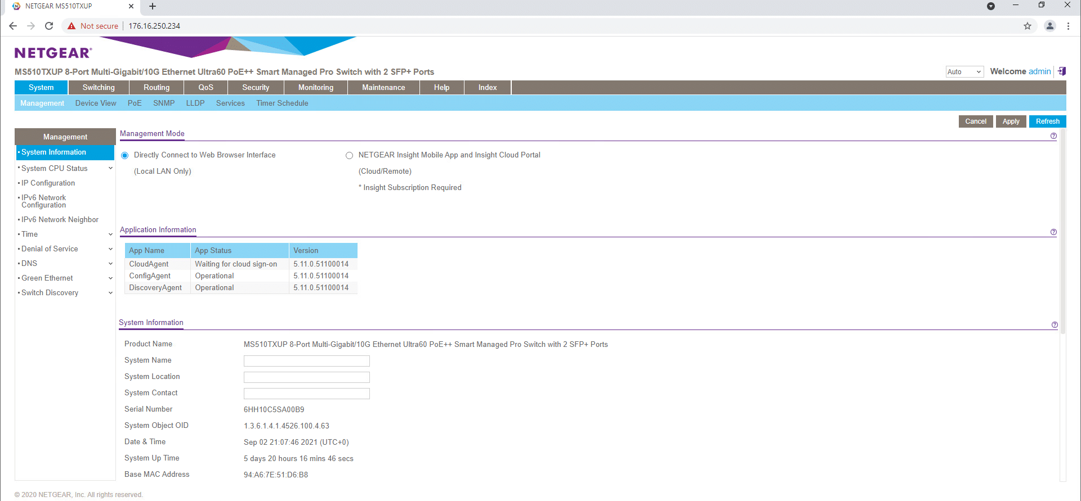Click Waiting for cloud sign-on status
The image size is (1081, 501).
[236, 264]
